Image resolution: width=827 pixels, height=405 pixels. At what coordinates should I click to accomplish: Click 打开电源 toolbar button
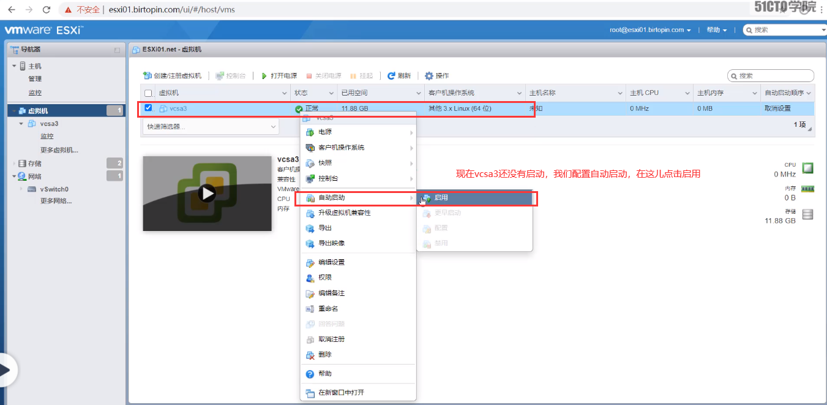(x=279, y=76)
